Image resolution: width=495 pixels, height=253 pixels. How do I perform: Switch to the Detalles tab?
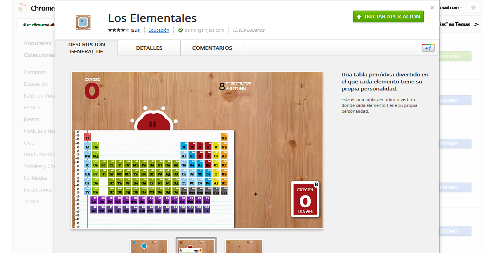(x=149, y=48)
